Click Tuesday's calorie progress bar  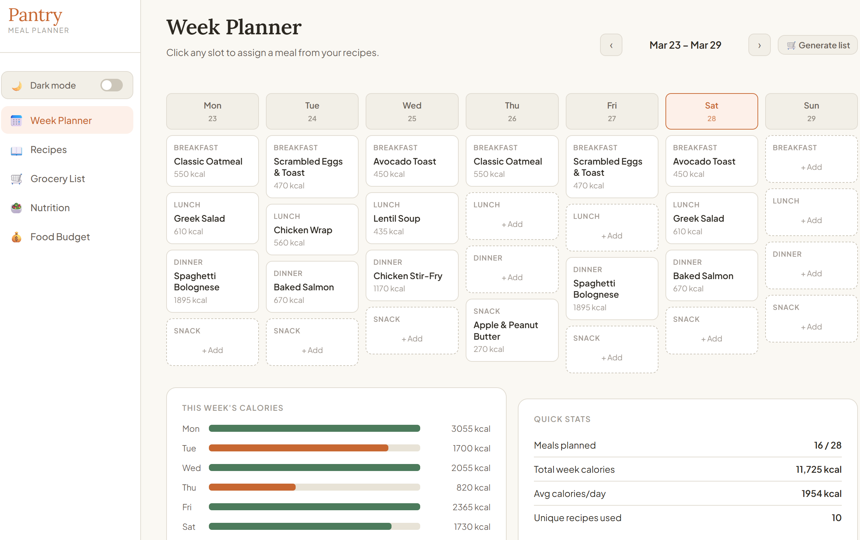[x=314, y=448]
